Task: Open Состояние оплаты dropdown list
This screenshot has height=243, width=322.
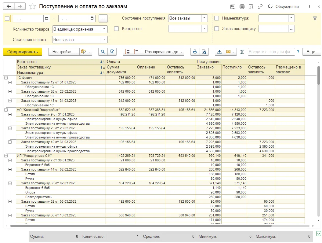Action: click(x=104, y=39)
